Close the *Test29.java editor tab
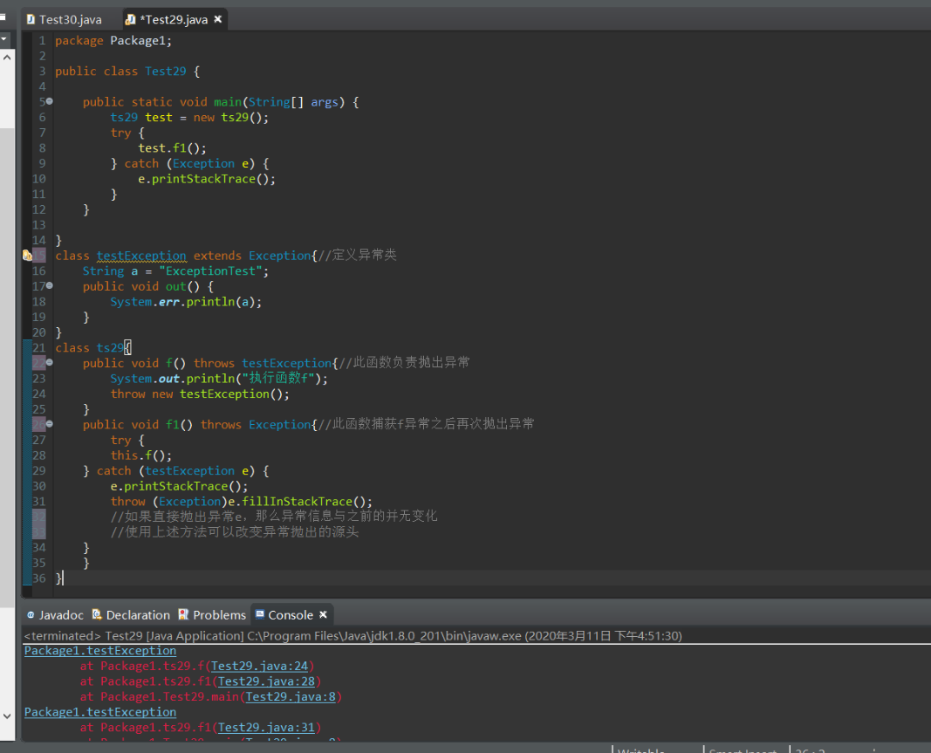 coord(218,19)
